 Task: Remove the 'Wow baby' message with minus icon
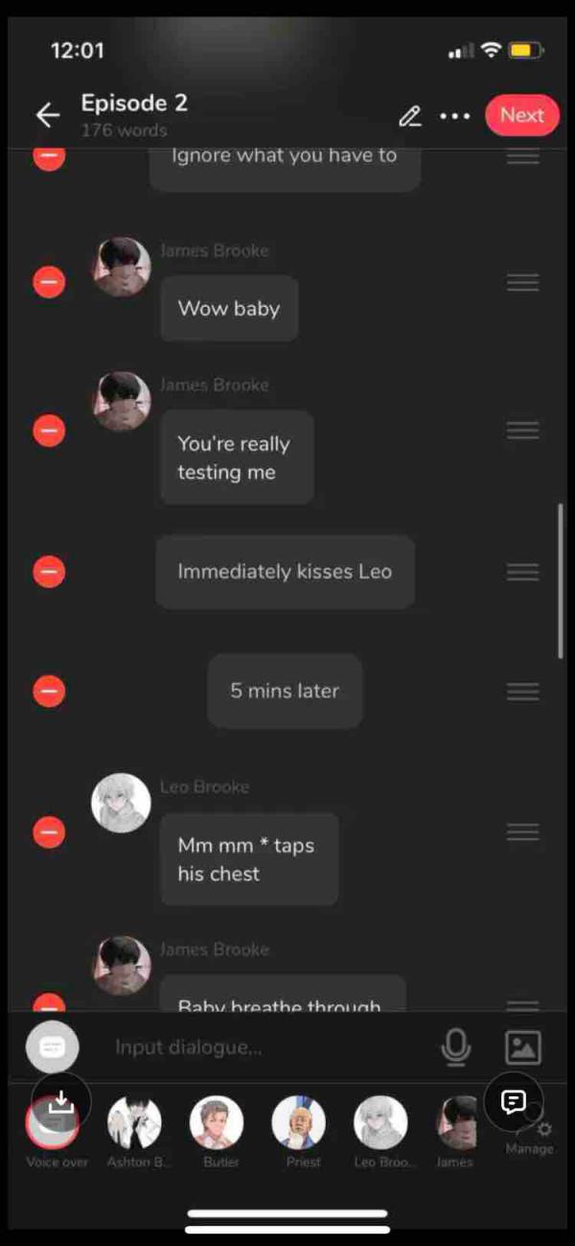click(x=49, y=282)
